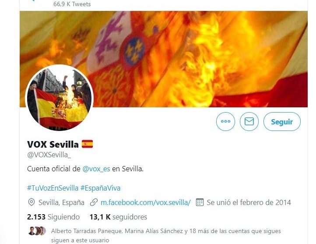
Task: Click the Spanish flag emoji beside name
Action: click(87, 144)
